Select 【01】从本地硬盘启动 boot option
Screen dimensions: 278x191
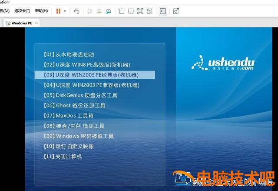(69, 54)
